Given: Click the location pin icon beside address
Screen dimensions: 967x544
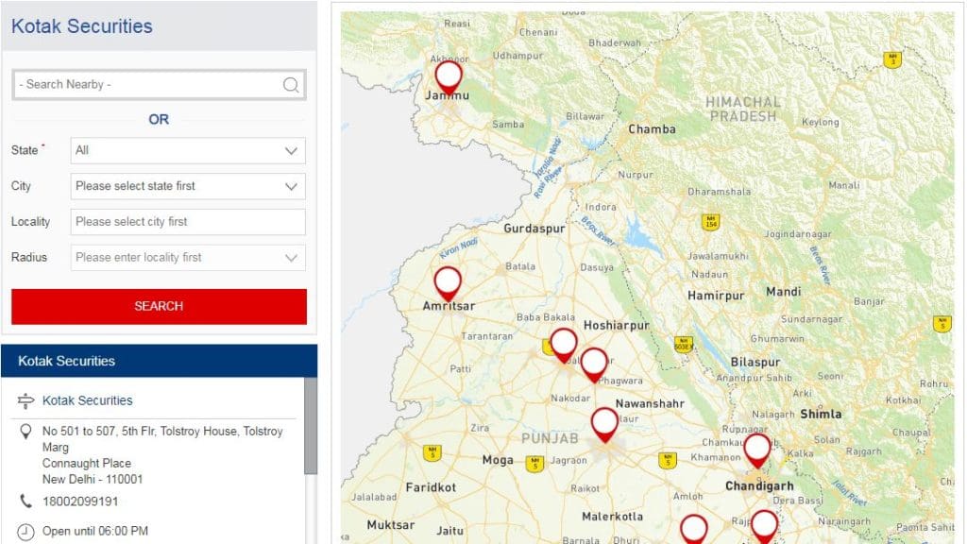Looking at the screenshot, I should 25,431.
